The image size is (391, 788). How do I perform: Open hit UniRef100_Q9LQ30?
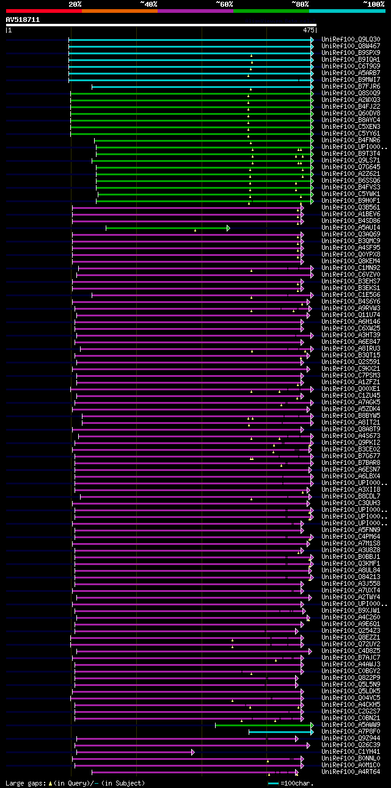[351, 40]
